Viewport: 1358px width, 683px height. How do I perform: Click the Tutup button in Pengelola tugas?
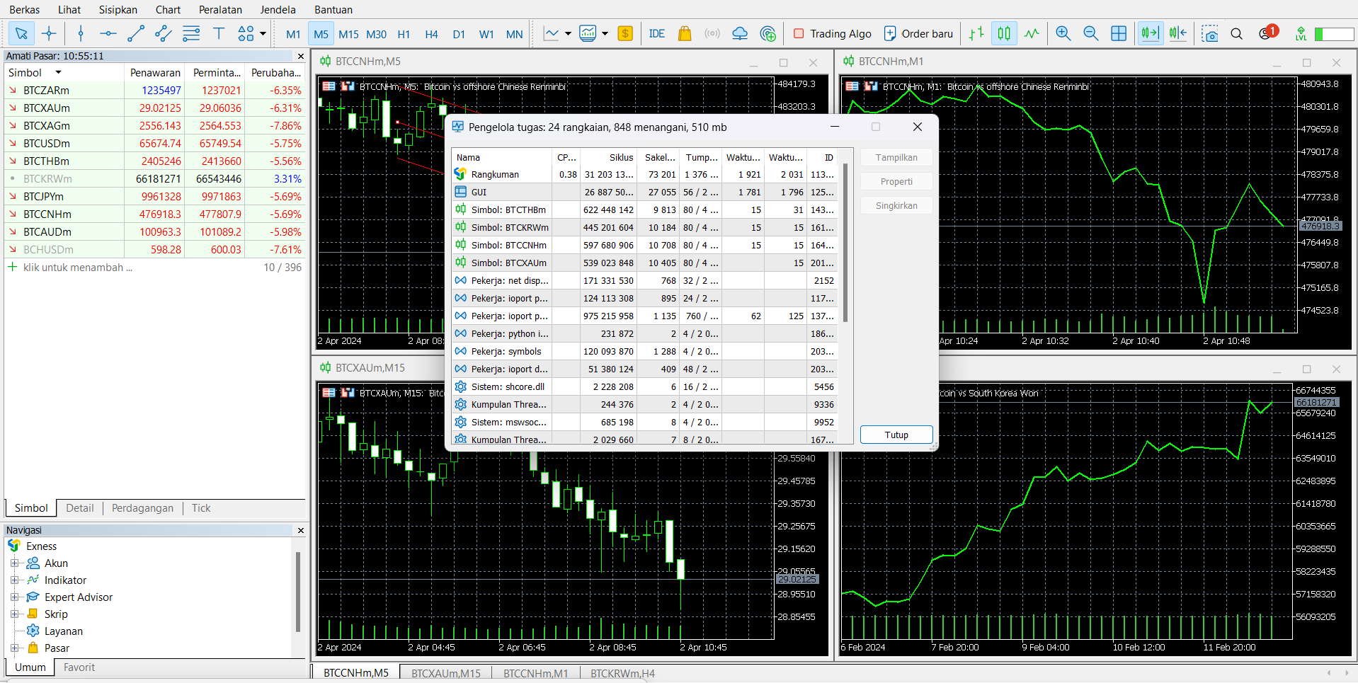point(896,435)
